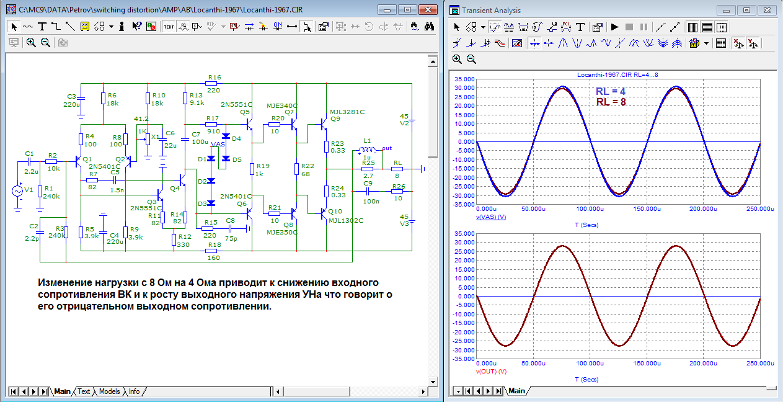
Task: Select the Text mode tool in schematic toolbar
Action: click(x=42, y=27)
